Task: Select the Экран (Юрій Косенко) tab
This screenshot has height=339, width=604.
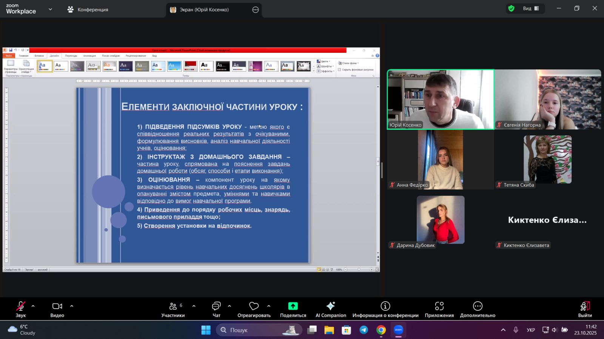Action: click(204, 10)
